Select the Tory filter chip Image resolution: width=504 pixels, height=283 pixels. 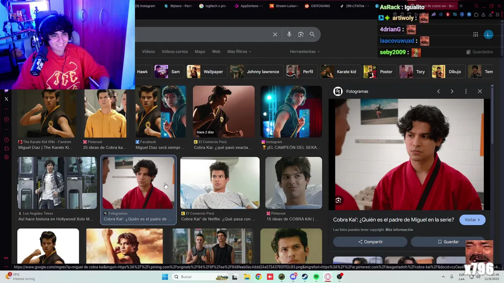(x=414, y=72)
